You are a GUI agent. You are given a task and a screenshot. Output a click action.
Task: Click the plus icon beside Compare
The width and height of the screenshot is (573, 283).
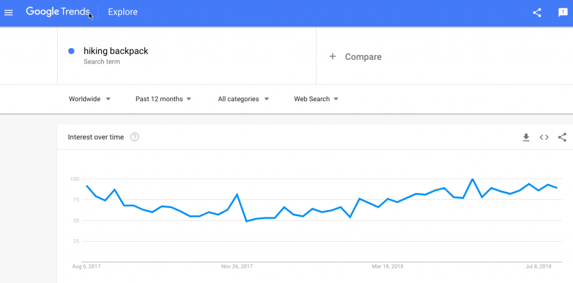click(x=332, y=56)
